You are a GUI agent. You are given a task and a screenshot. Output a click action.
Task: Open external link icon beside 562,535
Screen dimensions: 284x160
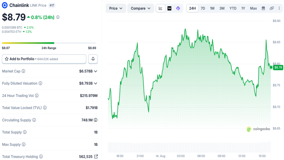[96, 157]
